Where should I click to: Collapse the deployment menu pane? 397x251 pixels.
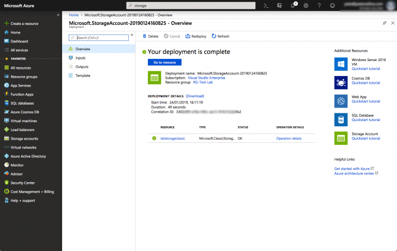pos(132,35)
